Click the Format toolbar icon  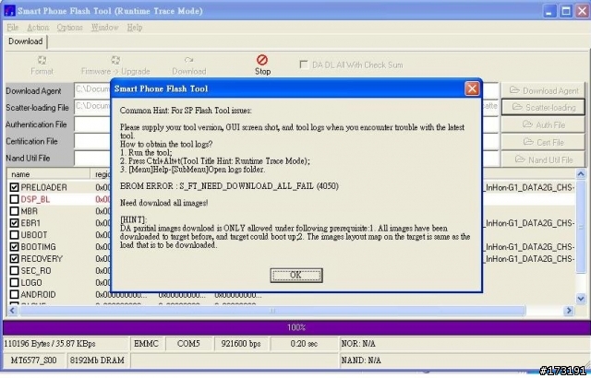[x=42, y=60]
